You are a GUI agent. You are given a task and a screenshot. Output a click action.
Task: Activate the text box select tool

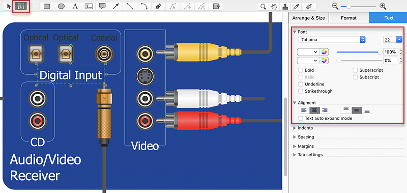21,6
